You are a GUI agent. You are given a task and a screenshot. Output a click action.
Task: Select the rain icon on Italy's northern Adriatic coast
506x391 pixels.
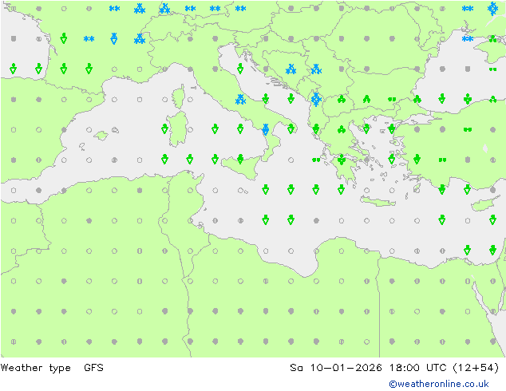pyautogui.click(x=240, y=69)
